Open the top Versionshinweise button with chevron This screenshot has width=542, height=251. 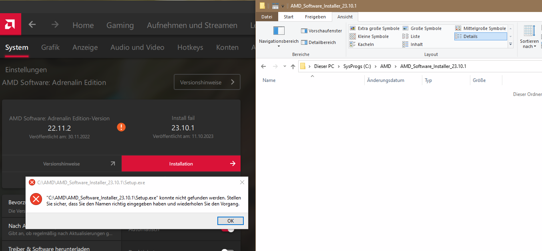click(207, 82)
